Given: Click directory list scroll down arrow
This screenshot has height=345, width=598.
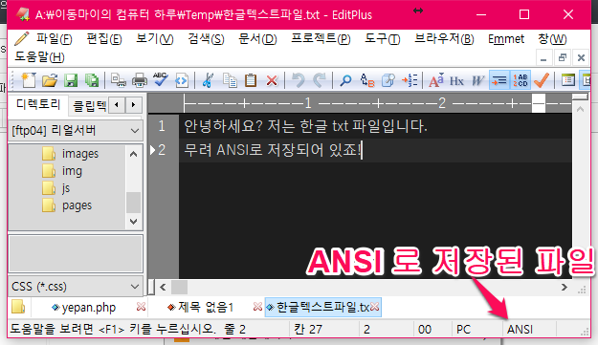Looking at the screenshot, I should click(134, 222).
